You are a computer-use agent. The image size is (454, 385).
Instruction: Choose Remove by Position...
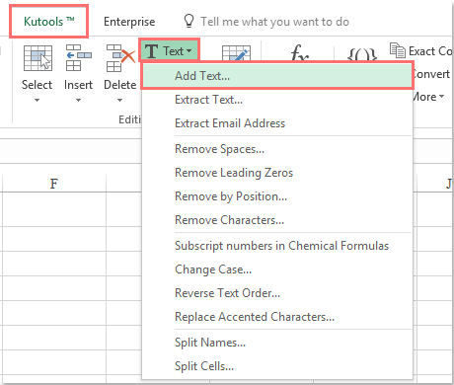tap(277, 196)
